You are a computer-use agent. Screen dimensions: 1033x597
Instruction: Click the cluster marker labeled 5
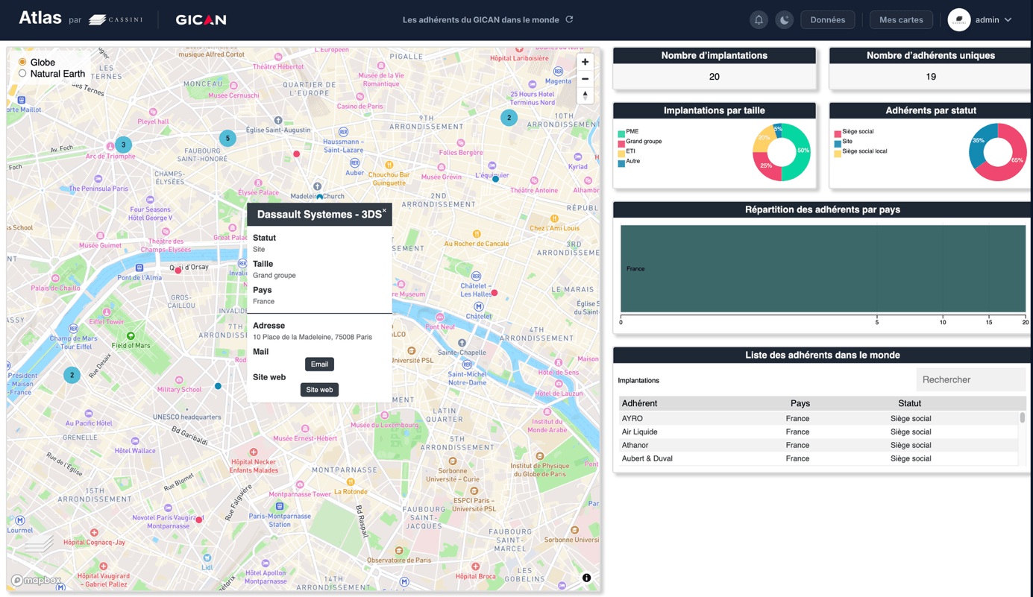[x=227, y=138]
